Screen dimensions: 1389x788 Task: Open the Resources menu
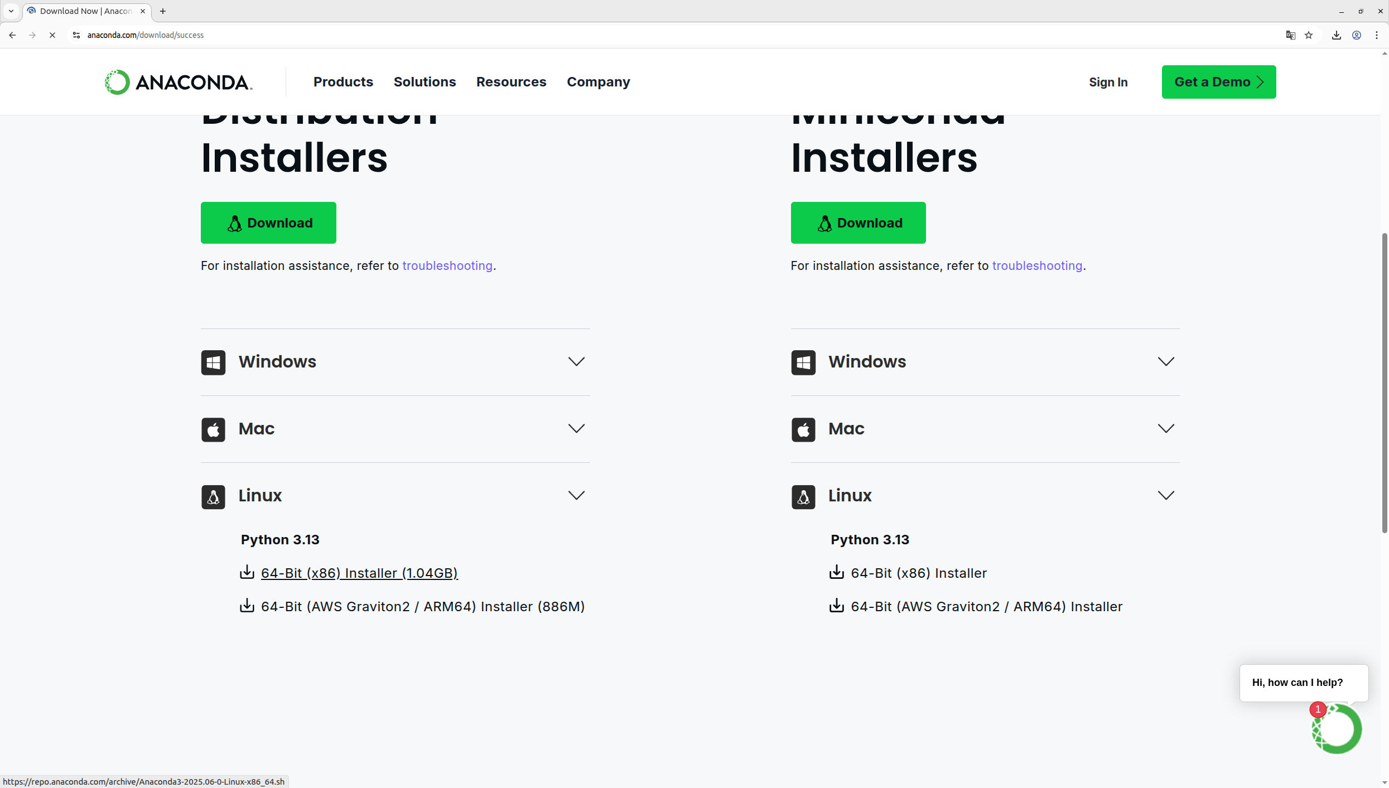[x=511, y=82]
